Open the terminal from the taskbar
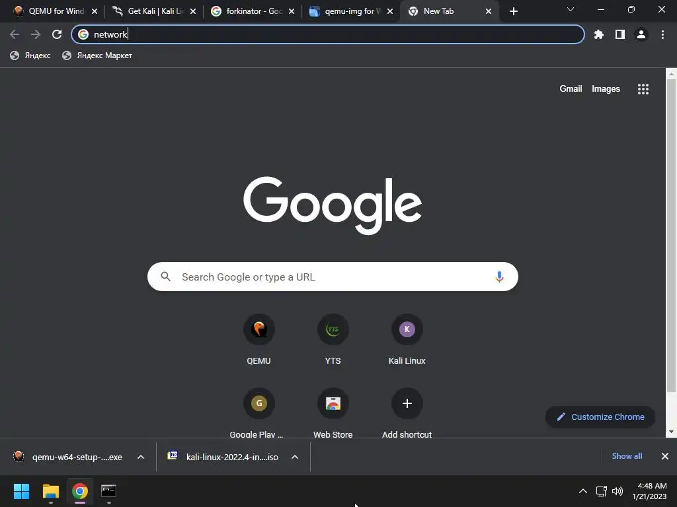Screen dimensions: 677x507 [108, 491]
